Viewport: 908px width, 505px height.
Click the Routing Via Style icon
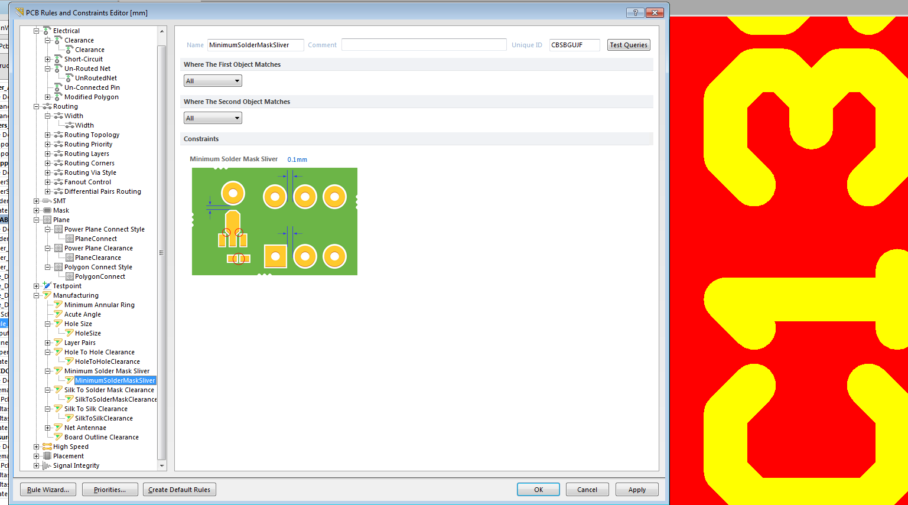(x=58, y=172)
